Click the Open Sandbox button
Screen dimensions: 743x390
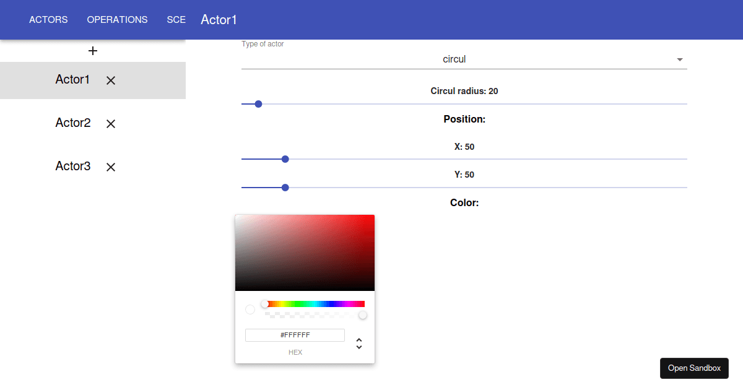pyautogui.click(x=694, y=368)
